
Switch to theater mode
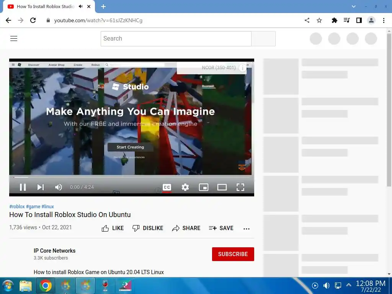[222, 187]
